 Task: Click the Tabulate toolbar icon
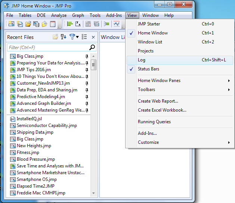click(88, 24)
